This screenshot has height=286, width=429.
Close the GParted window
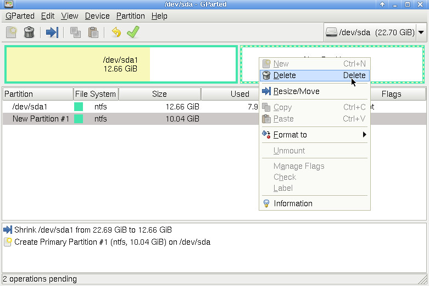click(420, 4)
